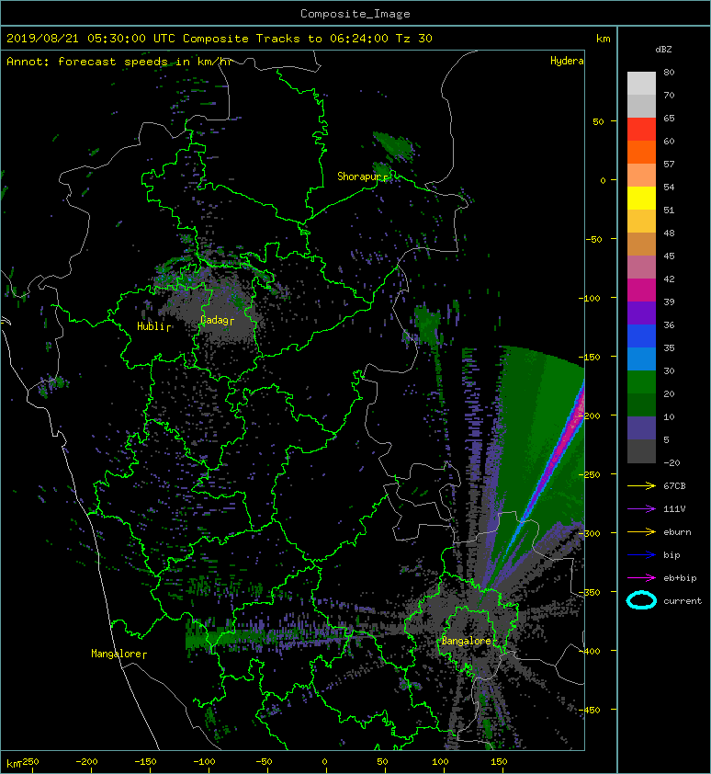This screenshot has width=711, height=774.
Task: Click the -300 tick on the vertical axis
Action: (590, 533)
